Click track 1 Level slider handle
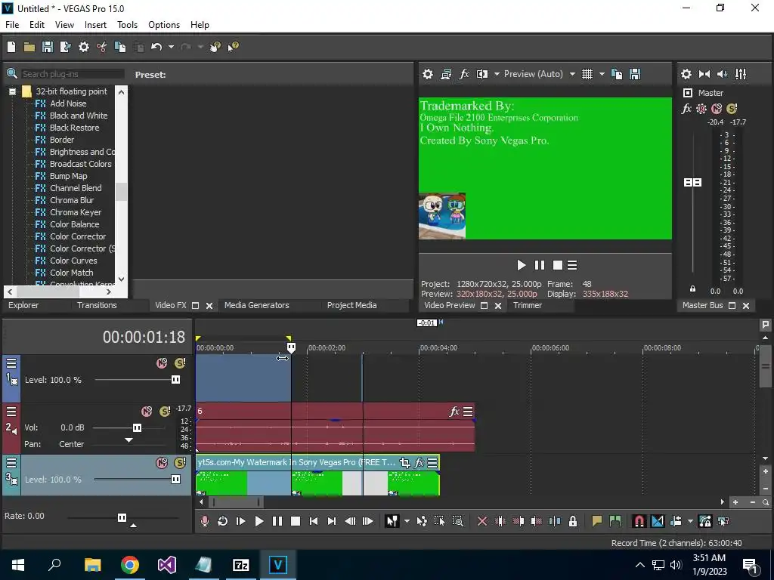This screenshot has width=774, height=580. coord(175,379)
